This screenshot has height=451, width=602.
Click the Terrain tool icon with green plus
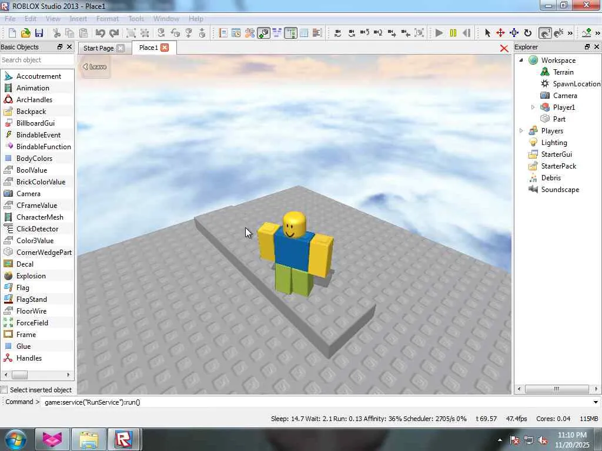point(587,33)
